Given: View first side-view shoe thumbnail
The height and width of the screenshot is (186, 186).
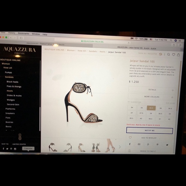Looking at the screenshot, I should tap(53, 147).
